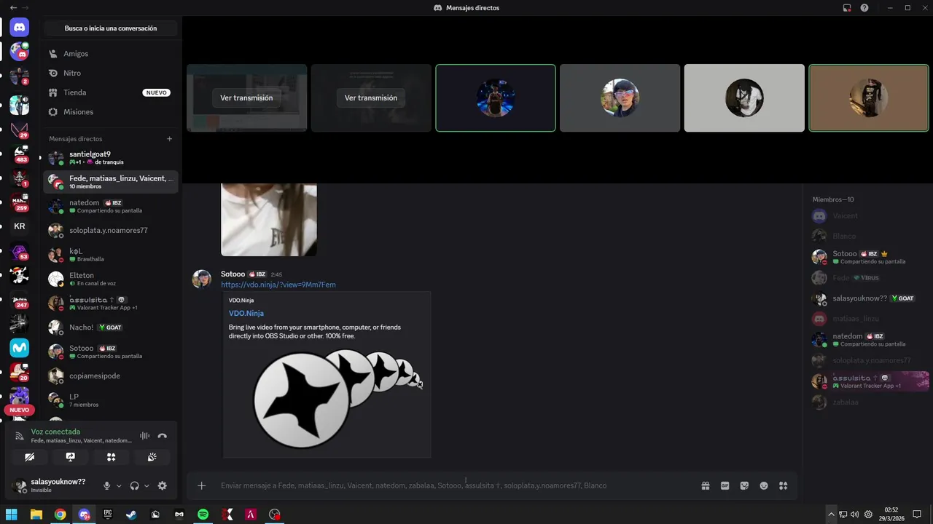The width and height of the screenshot is (933, 524).
Task: Open noise suppression waveform settings
Action: tap(144, 436)
